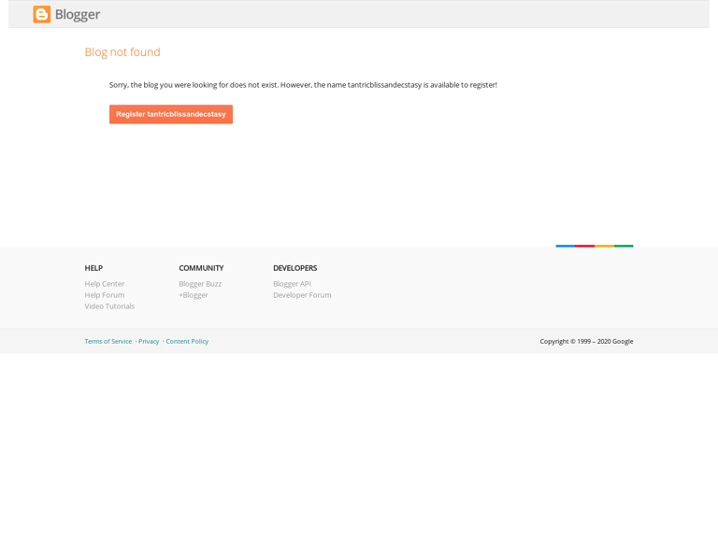Image resolution: width=718 pixels, height=538 pixels.
Task: Click the green segment of the color bar
Action: click(x=624, y=246)
